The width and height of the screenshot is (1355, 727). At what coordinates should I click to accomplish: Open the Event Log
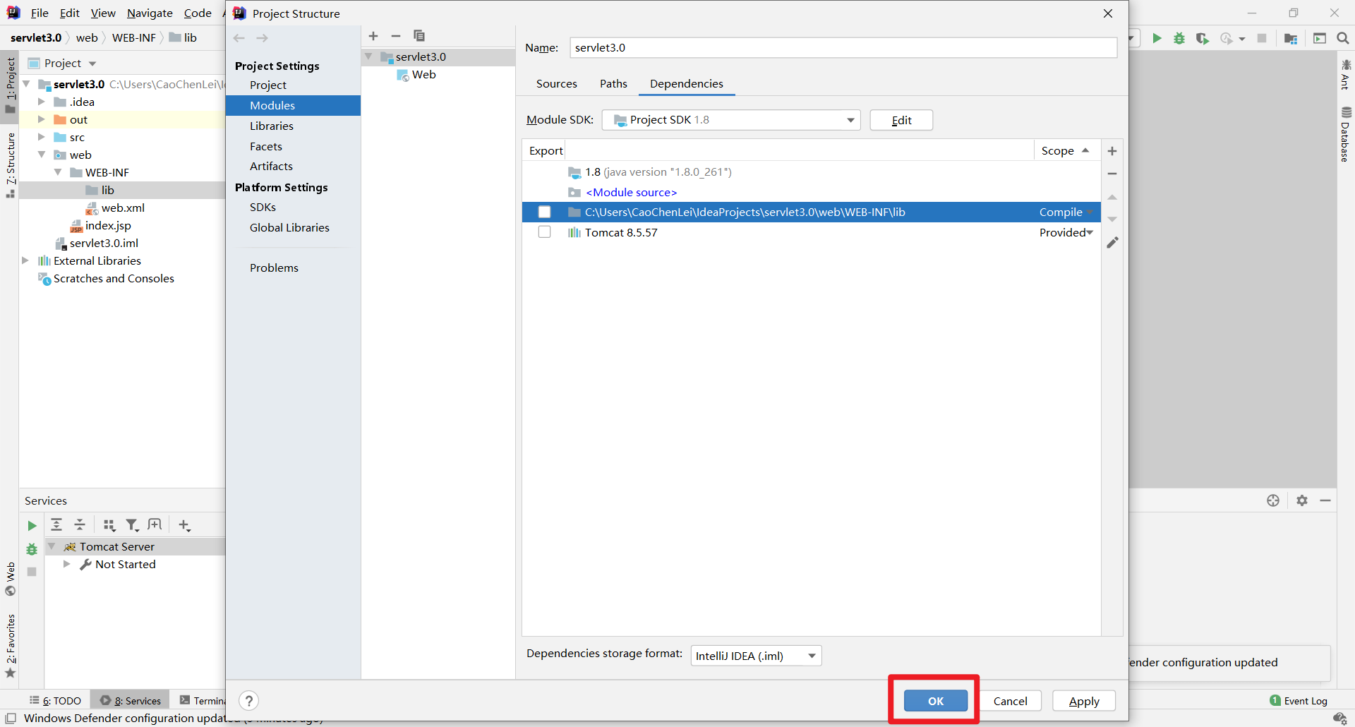[1299, 701]
